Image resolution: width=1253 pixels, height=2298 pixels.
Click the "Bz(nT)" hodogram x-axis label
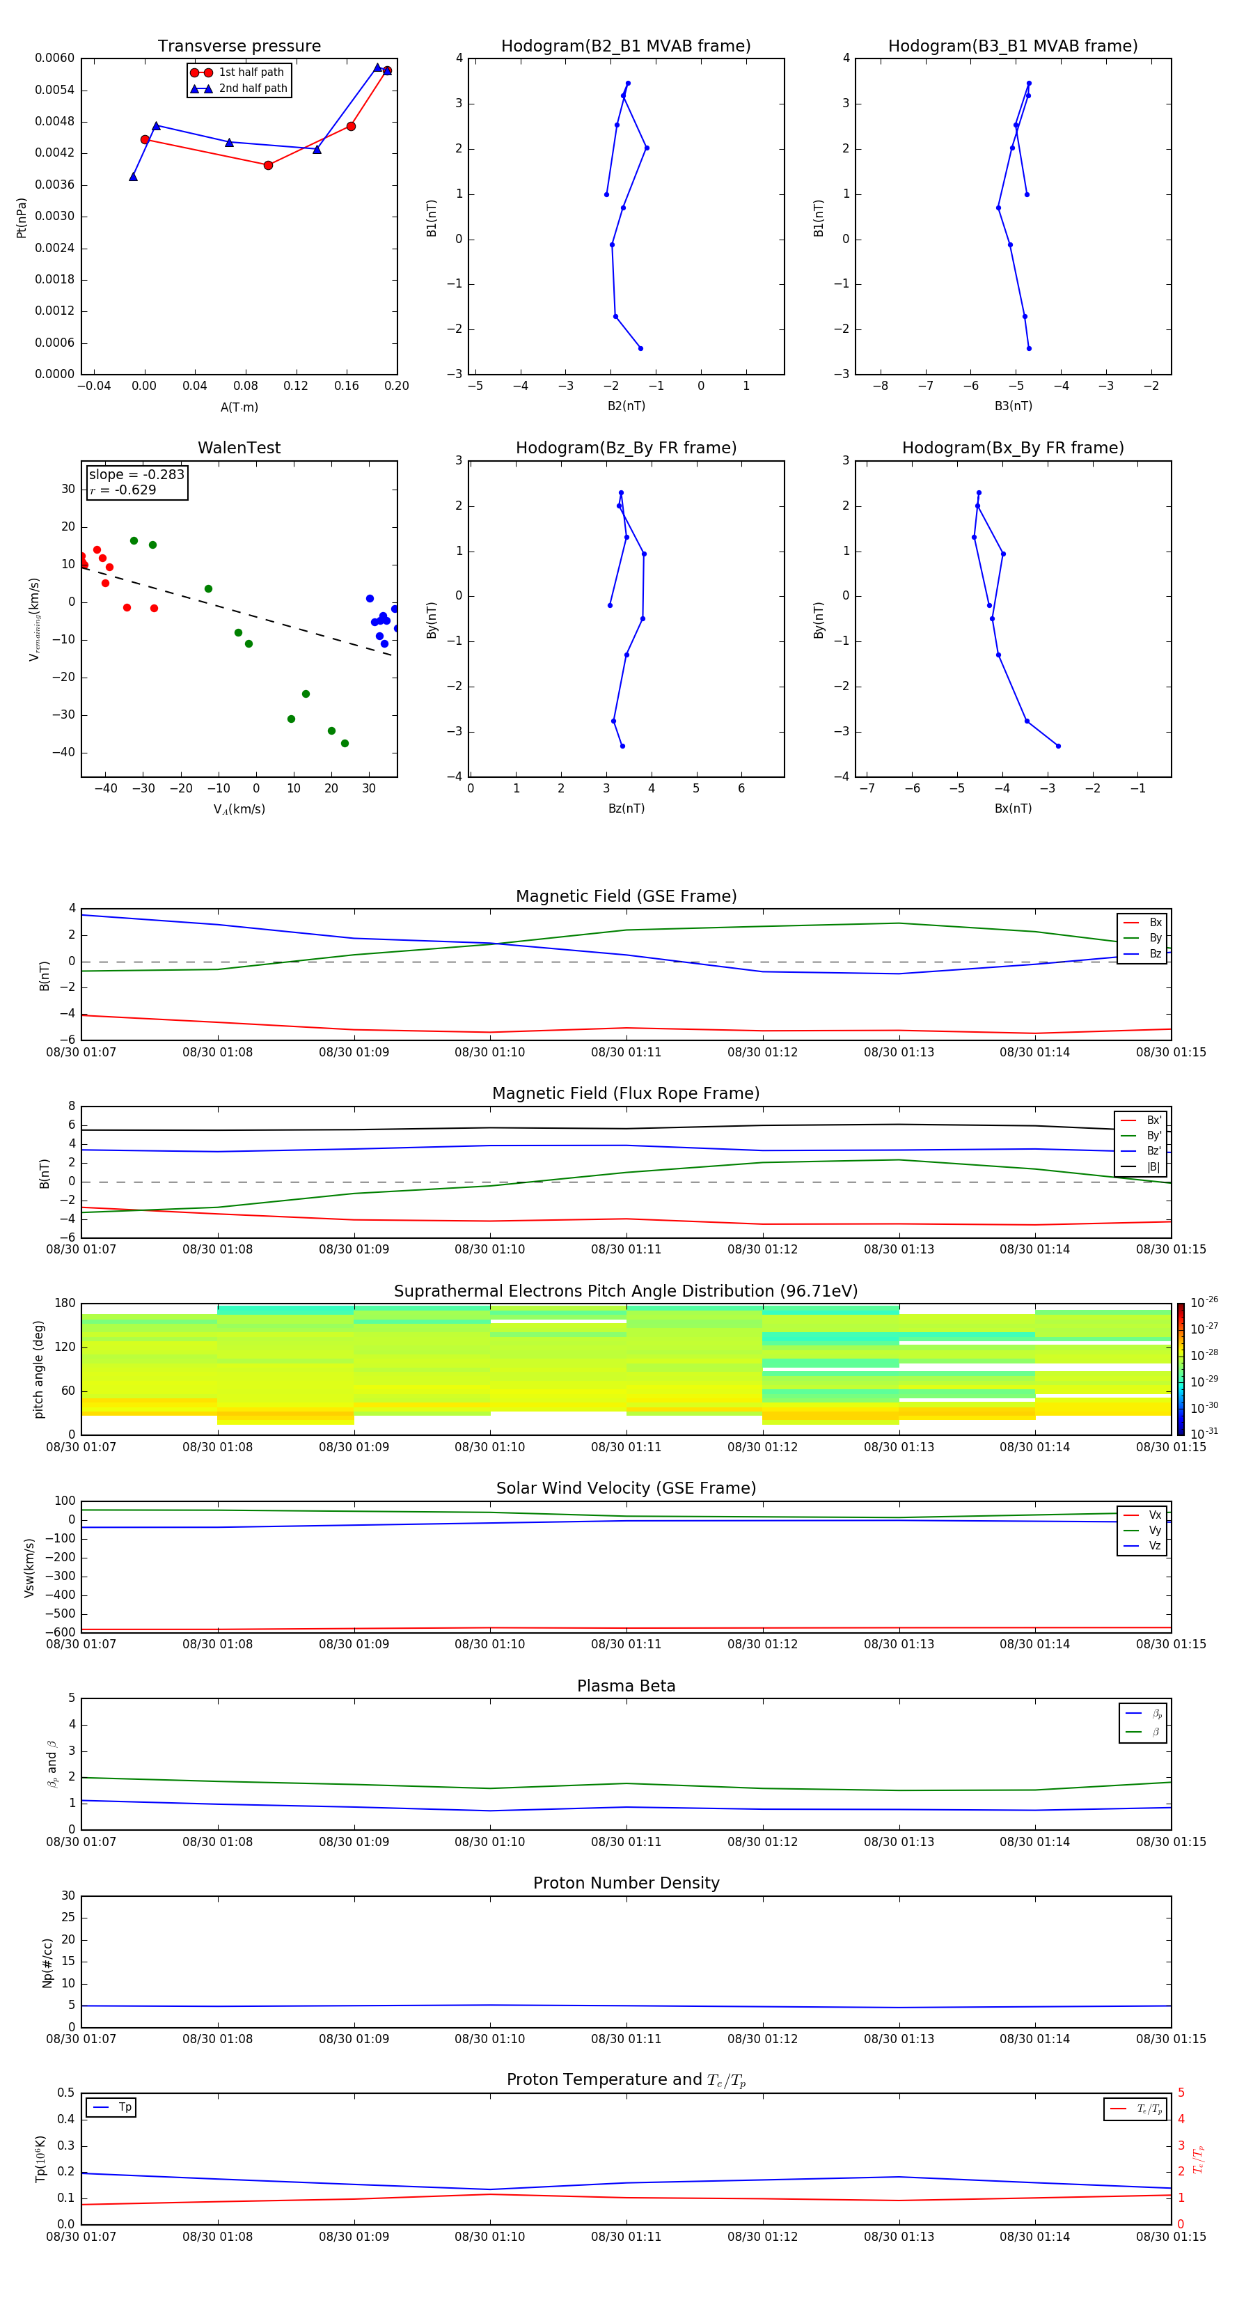point(626,809)
